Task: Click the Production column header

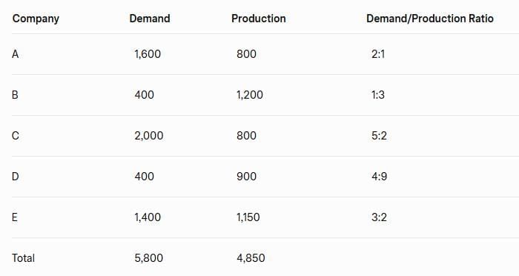Action: 259,19
